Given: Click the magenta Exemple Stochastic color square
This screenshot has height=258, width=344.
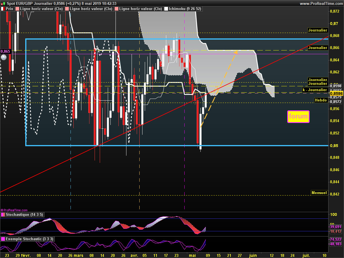Looking at the screenshot, I should click(3, 239).
